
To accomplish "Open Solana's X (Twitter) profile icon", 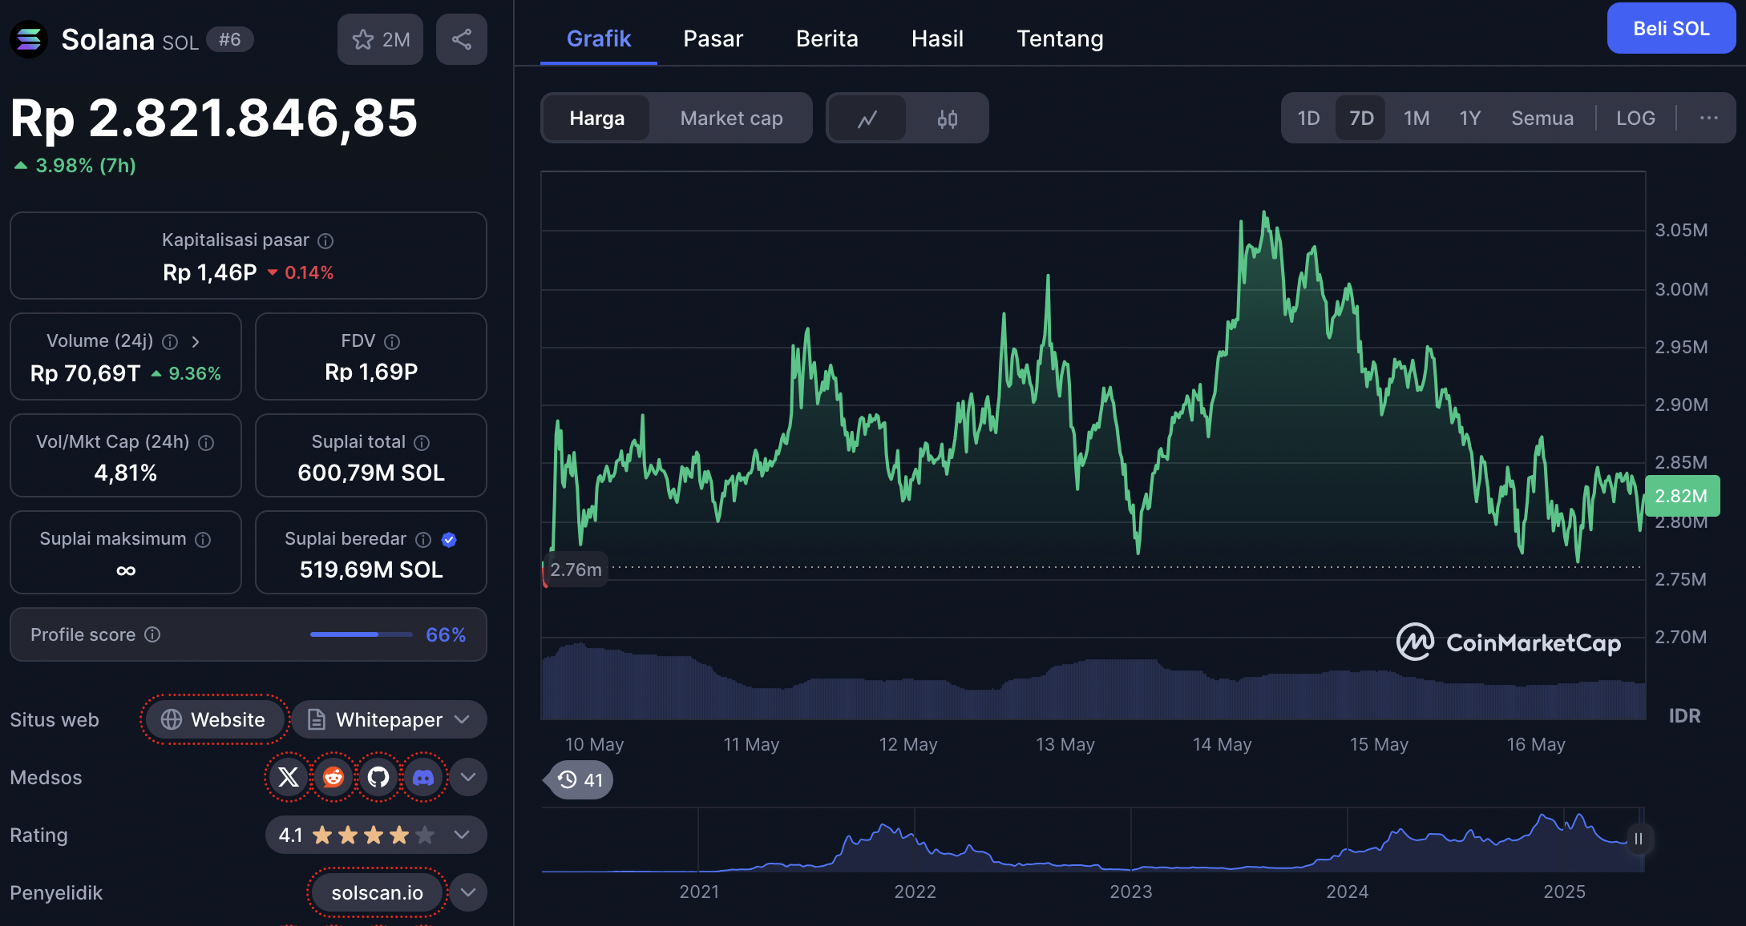I will pyautogui.click(x=289, y=777).
